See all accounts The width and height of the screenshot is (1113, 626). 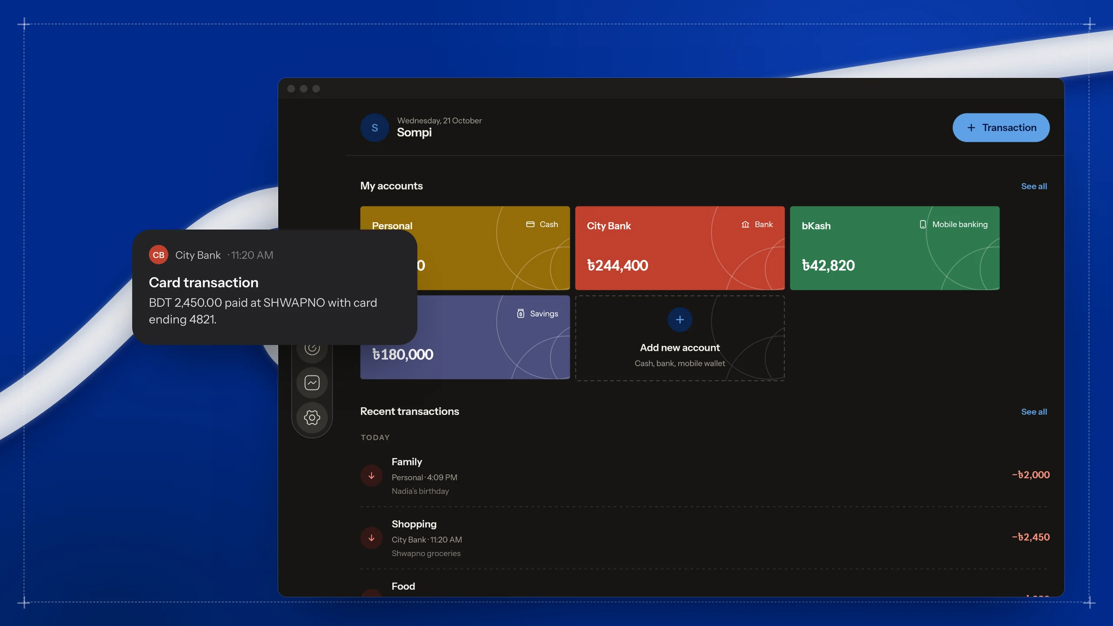coord(1034,186)
